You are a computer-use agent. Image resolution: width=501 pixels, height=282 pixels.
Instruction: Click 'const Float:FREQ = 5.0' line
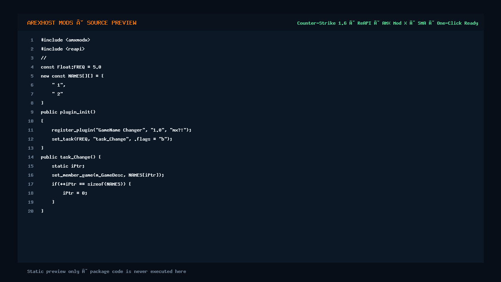point(71,67)
